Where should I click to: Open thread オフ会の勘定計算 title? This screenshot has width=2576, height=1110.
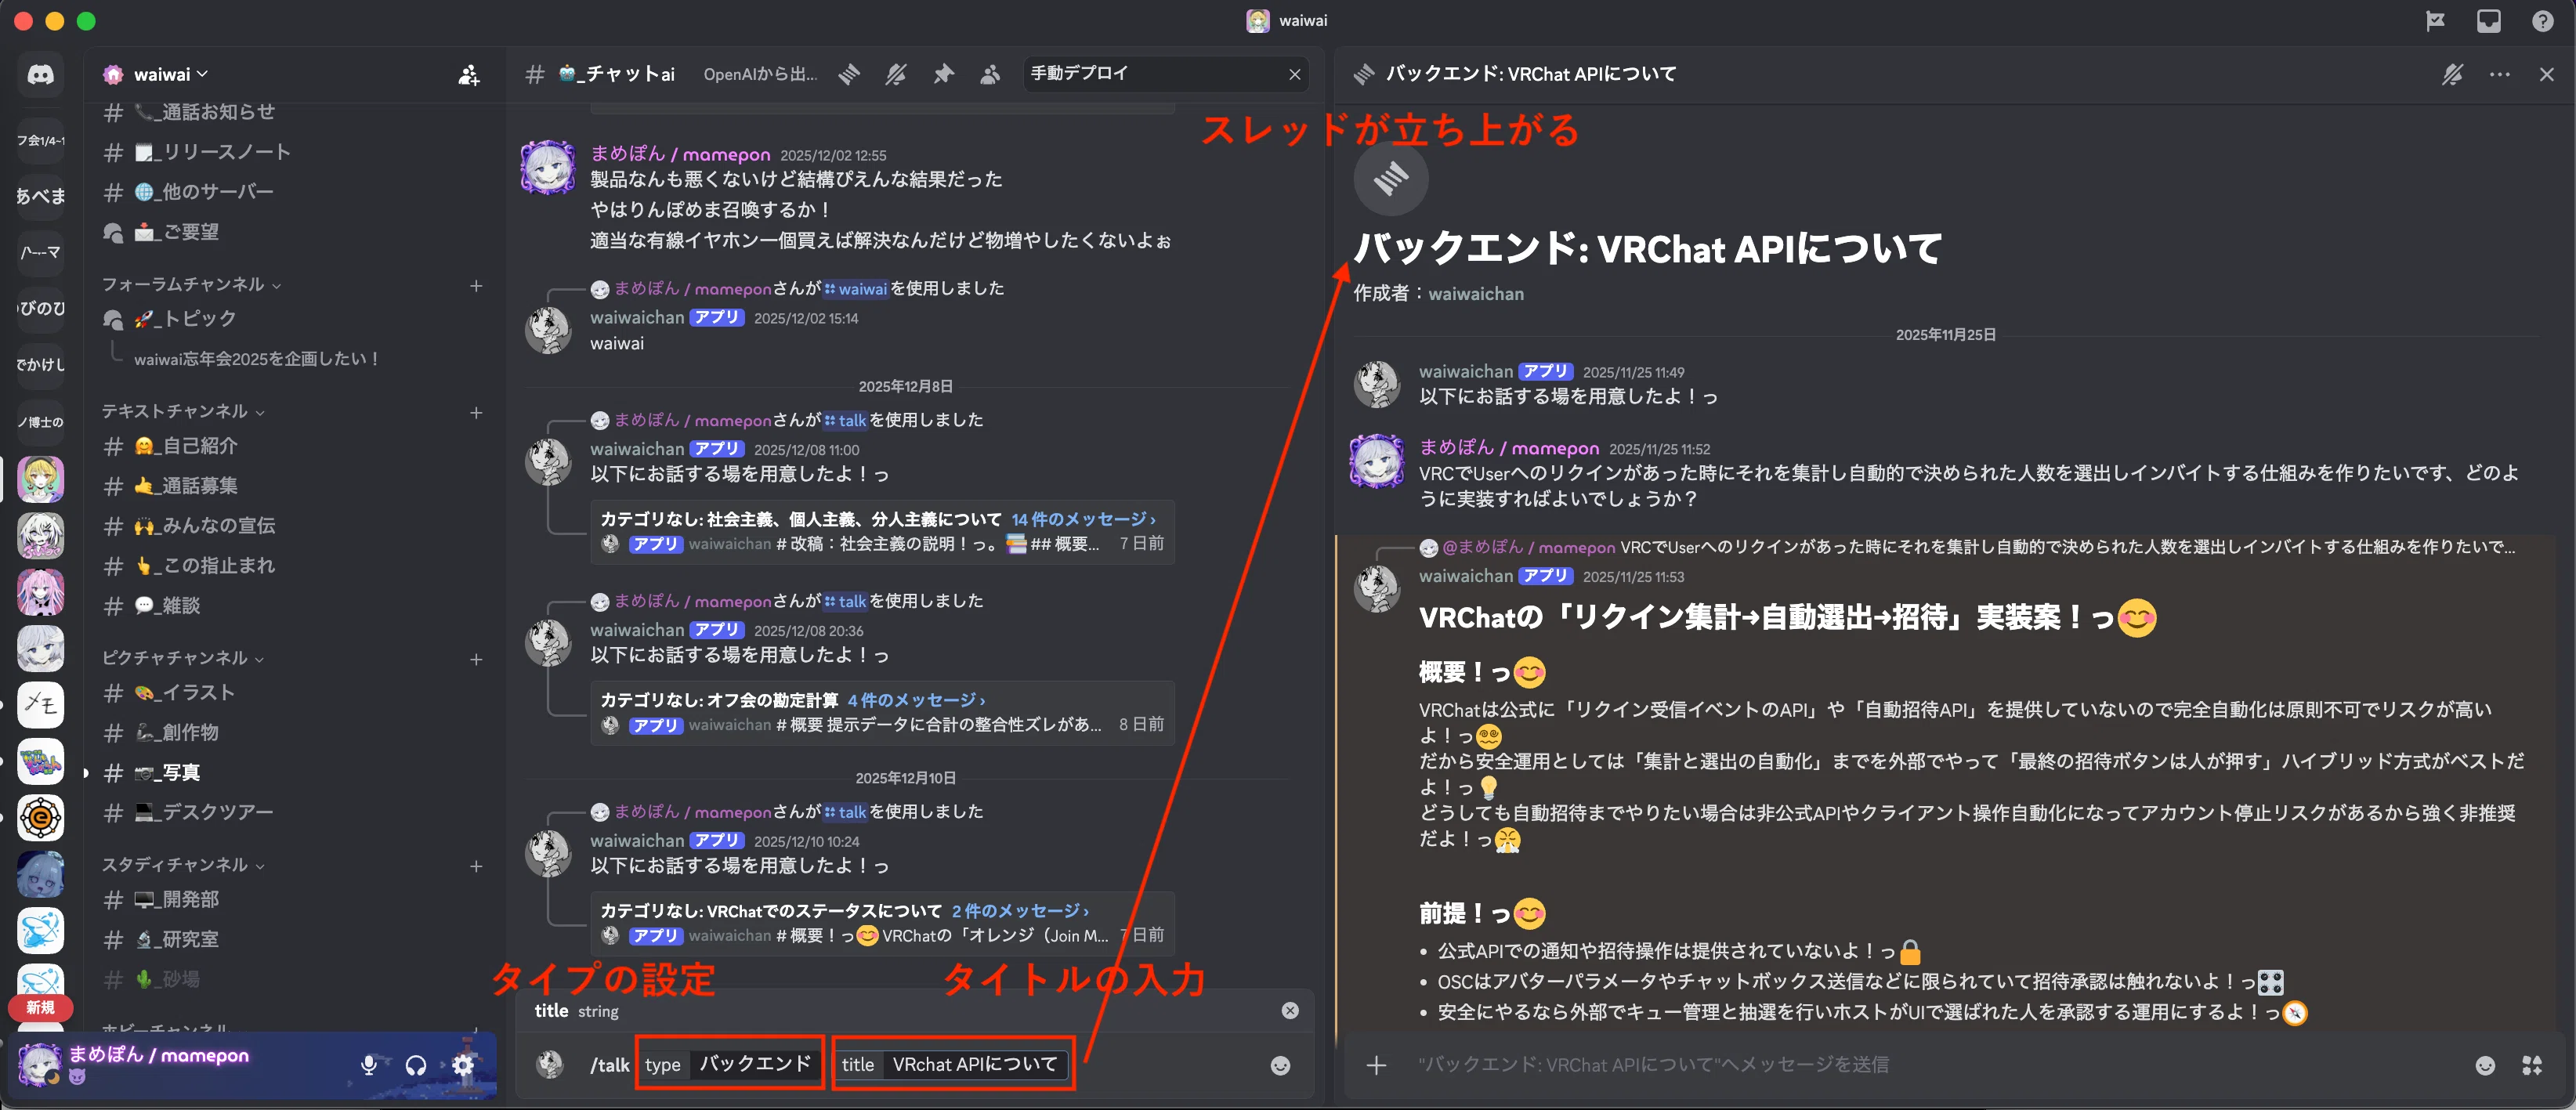718,700
